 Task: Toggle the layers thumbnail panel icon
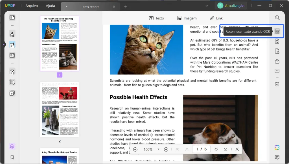tap(12, 146)
